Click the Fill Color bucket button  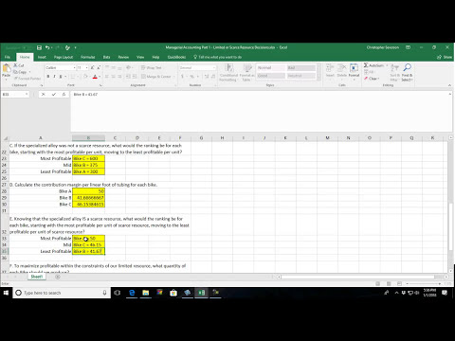coord(85,77)
